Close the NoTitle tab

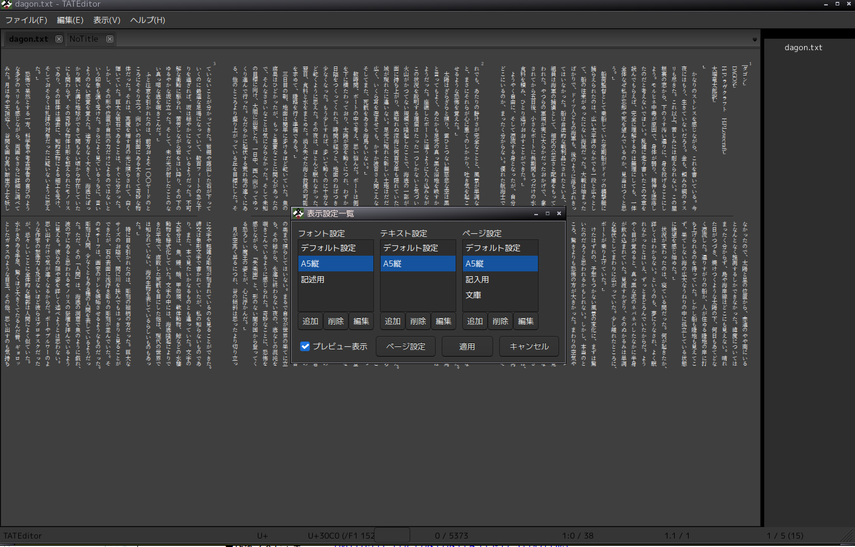pyautogui.click(x=110, y=39)
